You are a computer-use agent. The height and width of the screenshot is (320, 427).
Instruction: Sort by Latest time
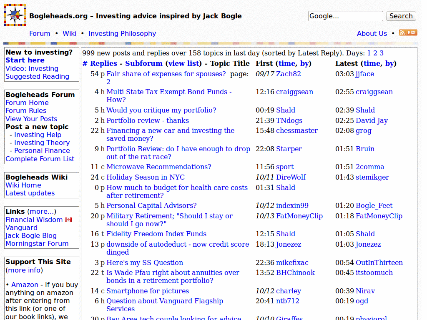372,63
